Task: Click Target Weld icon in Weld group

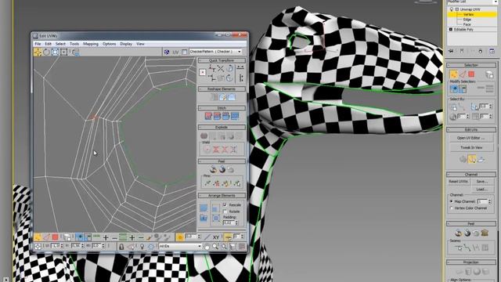Action: 207,149
